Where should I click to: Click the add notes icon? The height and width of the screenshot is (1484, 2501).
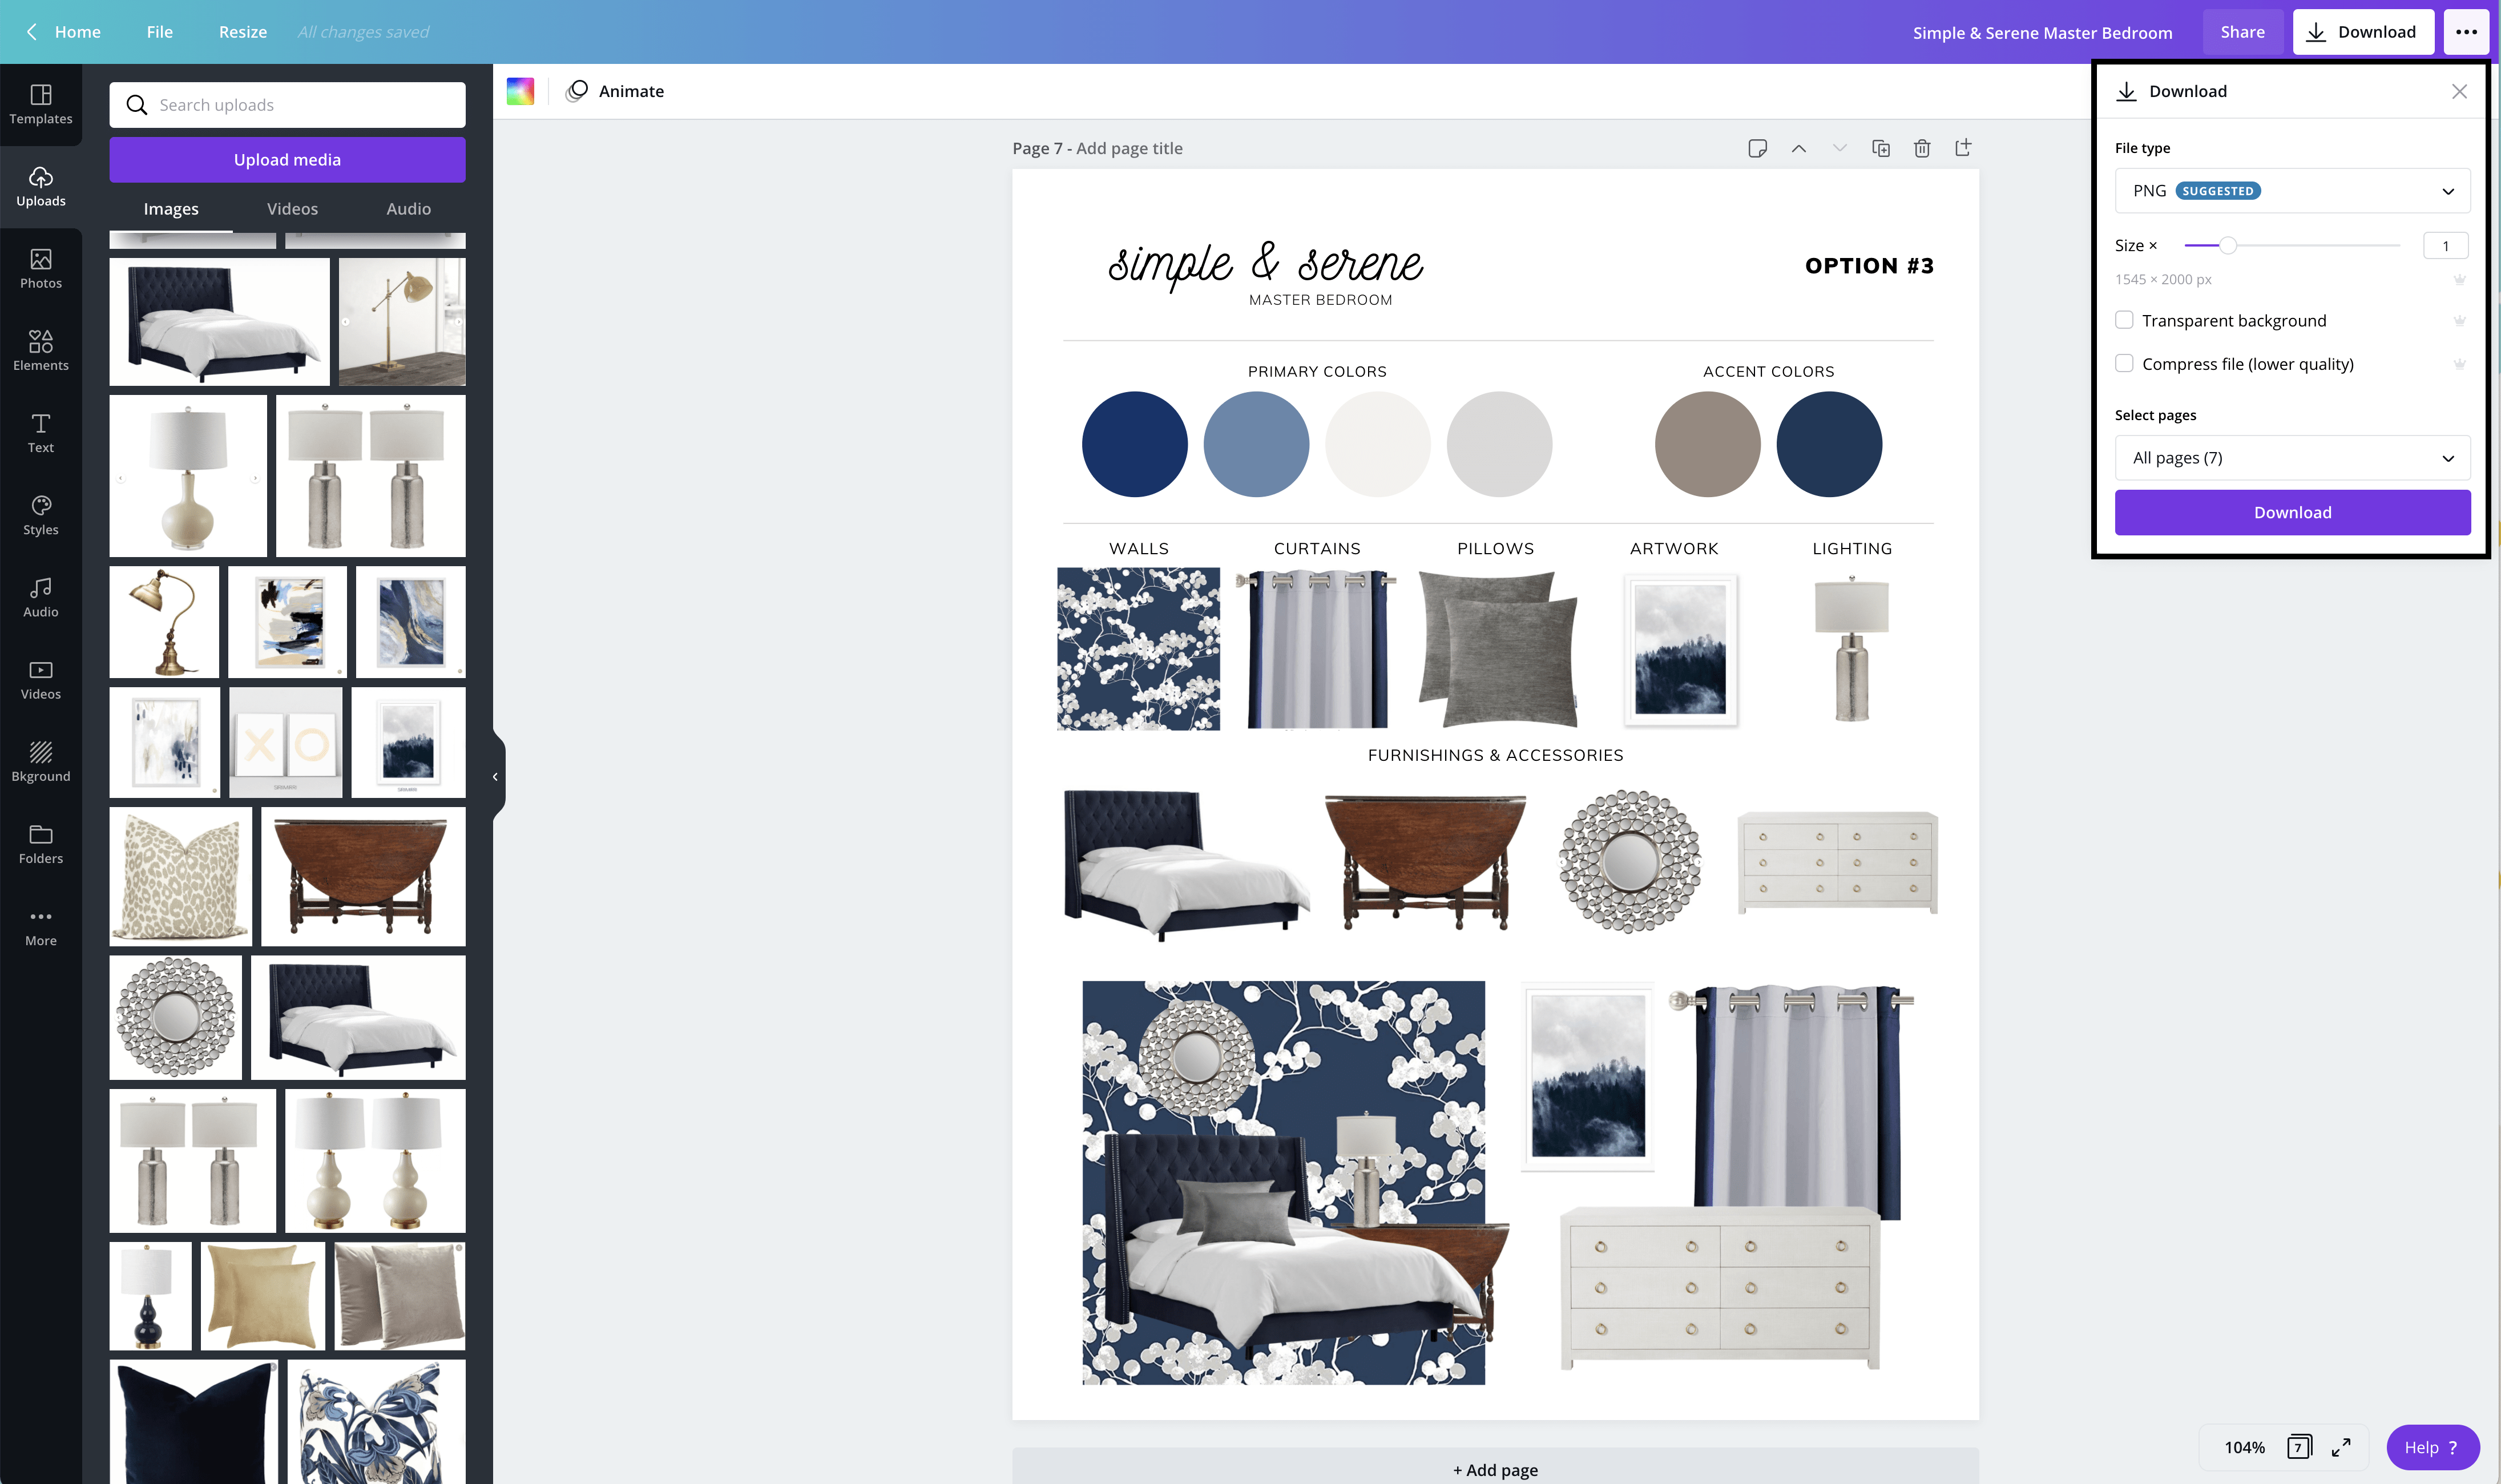[1757, 148]
